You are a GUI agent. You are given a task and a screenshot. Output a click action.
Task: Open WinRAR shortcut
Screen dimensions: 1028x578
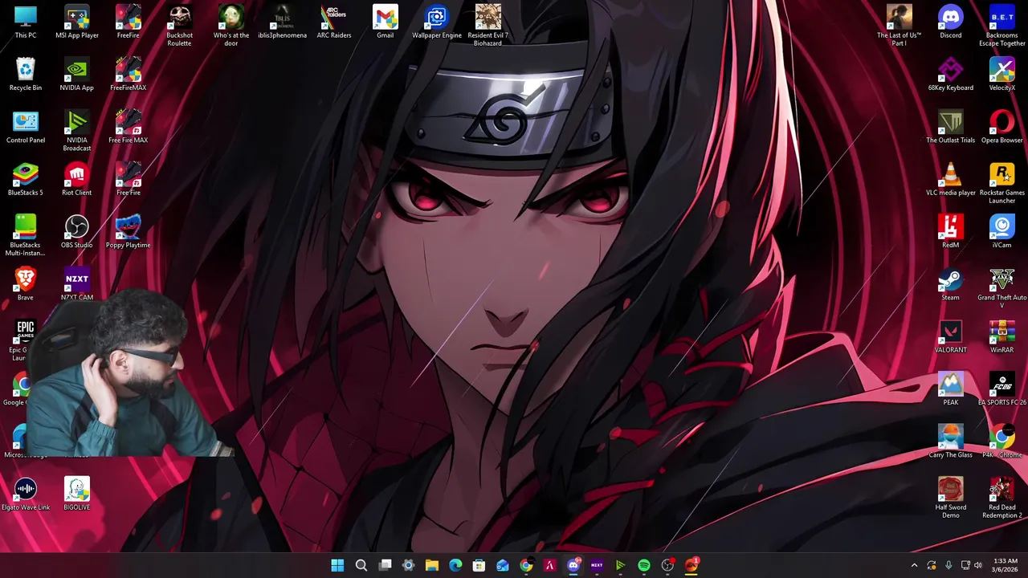(x=1002, y=336)
